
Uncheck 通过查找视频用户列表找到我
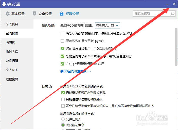tap(63, 93)
